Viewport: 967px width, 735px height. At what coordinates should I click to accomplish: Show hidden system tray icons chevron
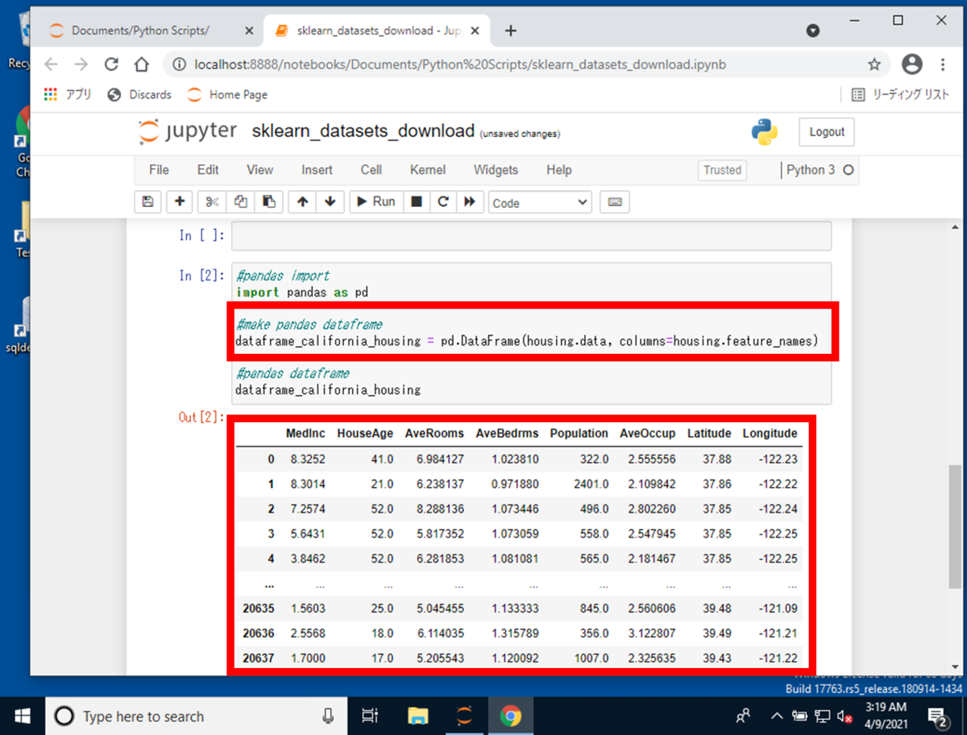(x=777, y=716)
